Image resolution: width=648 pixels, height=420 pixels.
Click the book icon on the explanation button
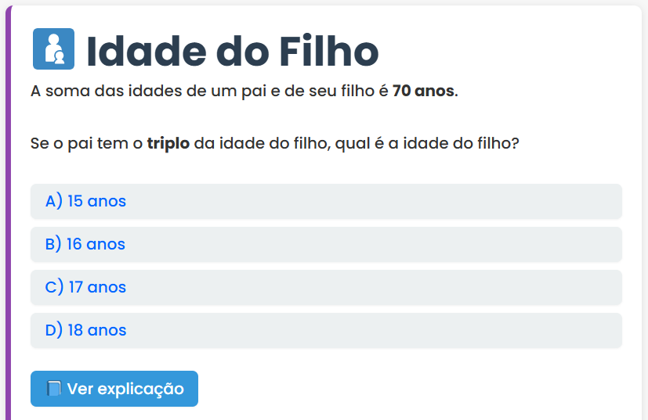[54, 389]
